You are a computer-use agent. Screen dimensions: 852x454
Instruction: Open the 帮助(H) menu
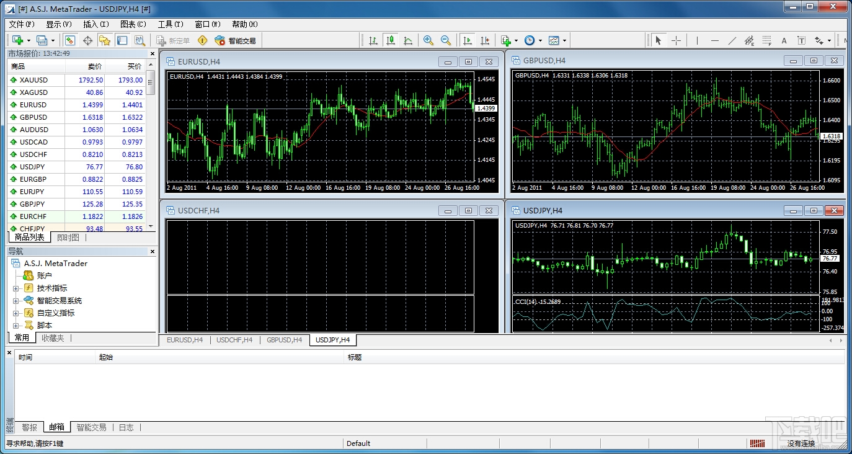pos(245,24)
